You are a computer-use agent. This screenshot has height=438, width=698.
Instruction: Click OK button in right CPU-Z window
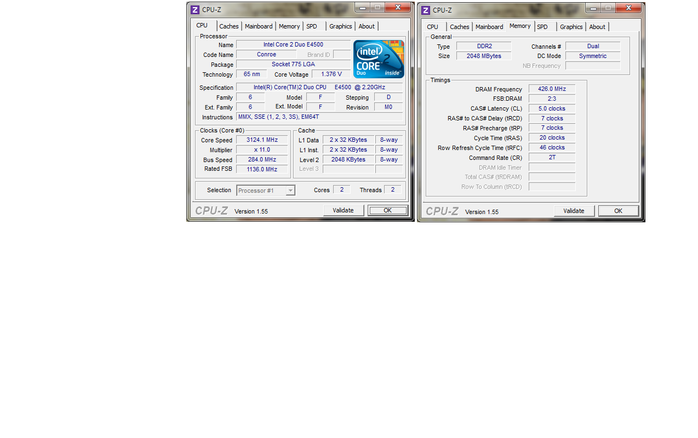point(619,211)
